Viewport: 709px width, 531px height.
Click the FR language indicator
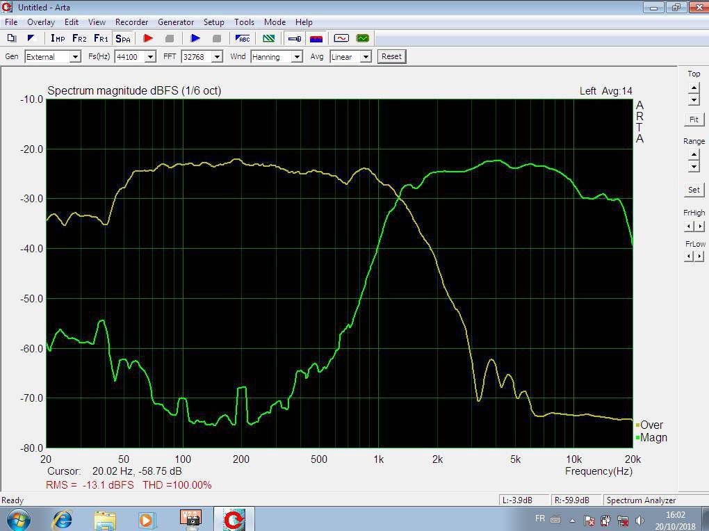tap(540, 518)
